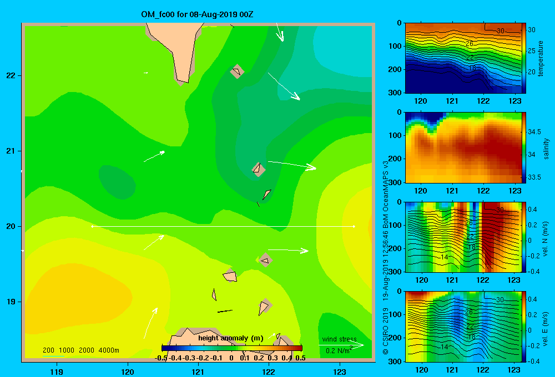Click the 33.5 tick on salinity colorbar

pyautogui.click(x=534, y=177)
